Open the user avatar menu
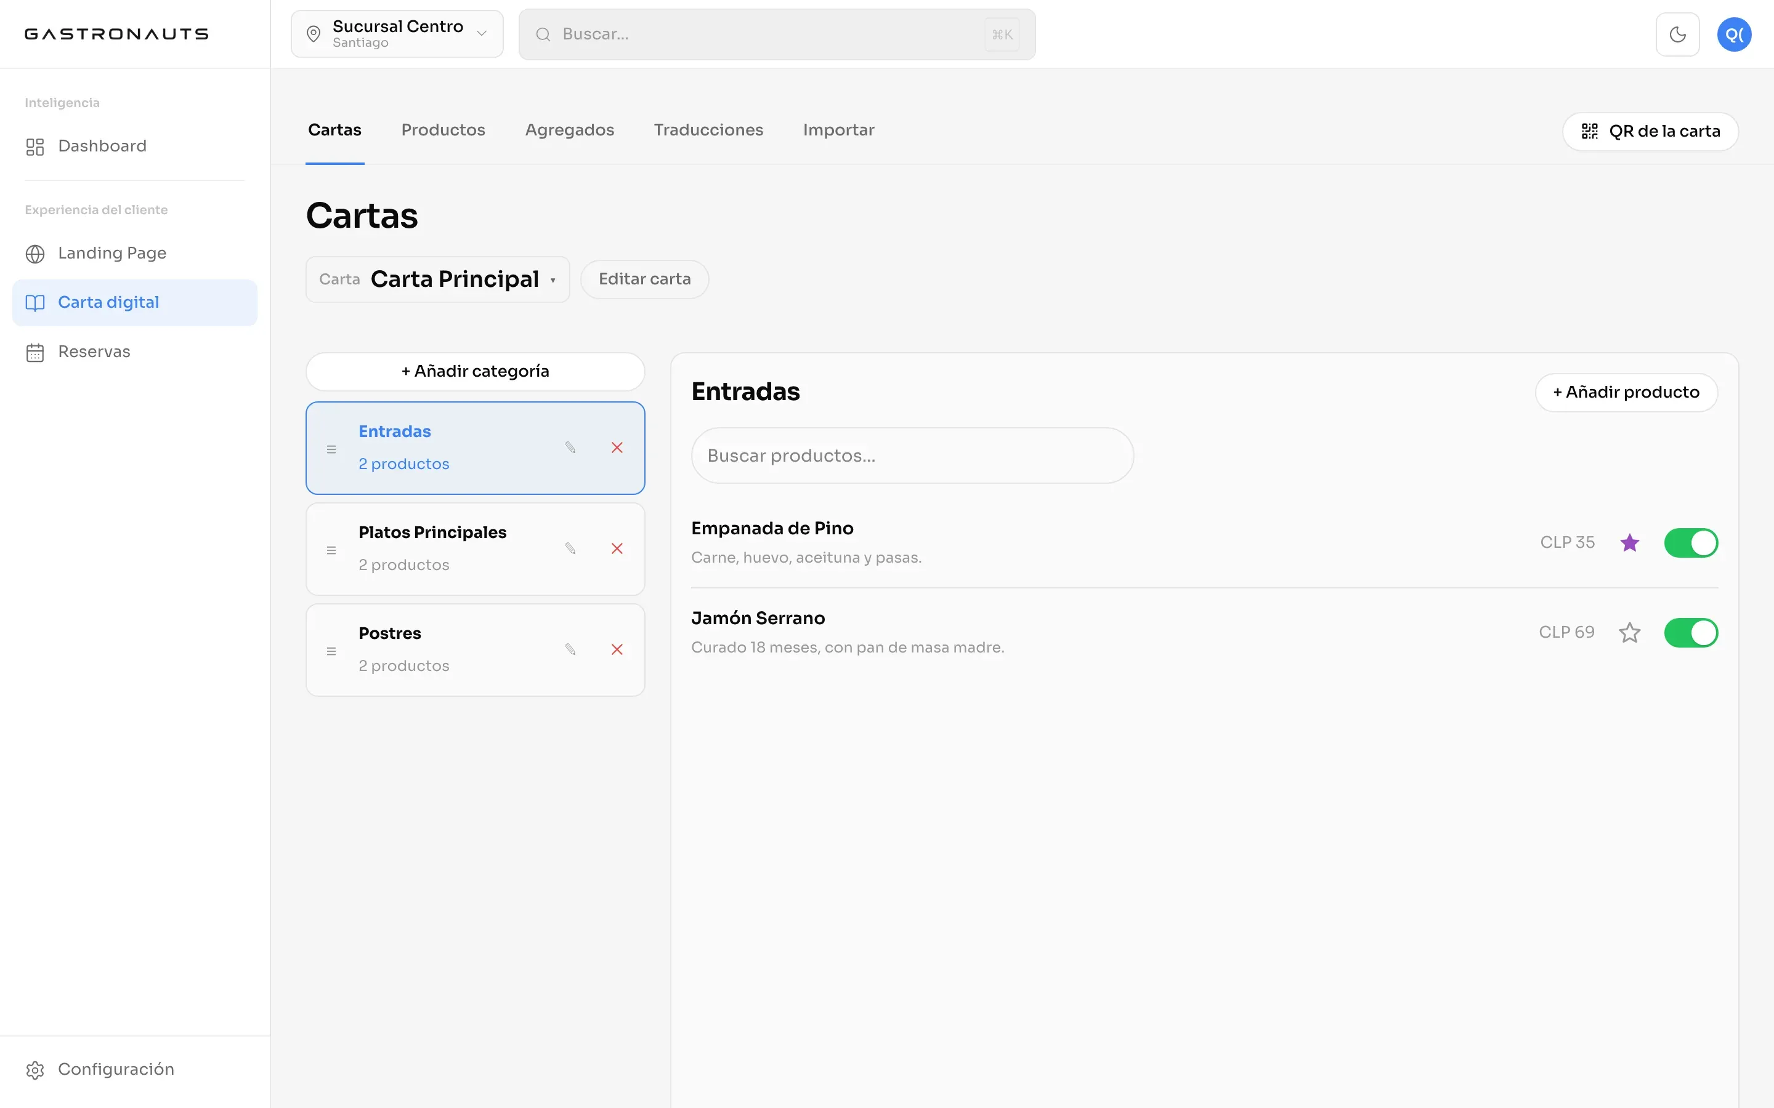 pyautogui.click(x=1735, y=34)
